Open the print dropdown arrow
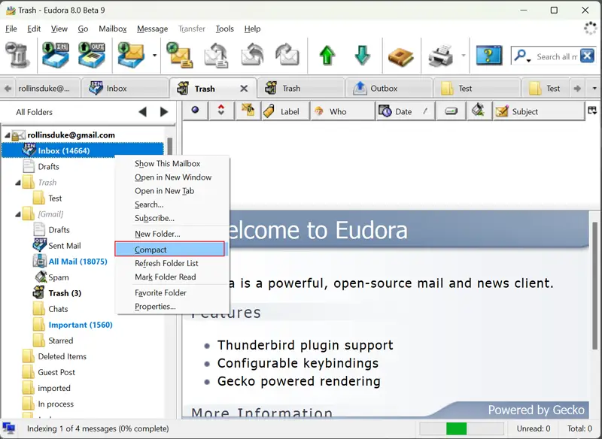 [463, 56]
